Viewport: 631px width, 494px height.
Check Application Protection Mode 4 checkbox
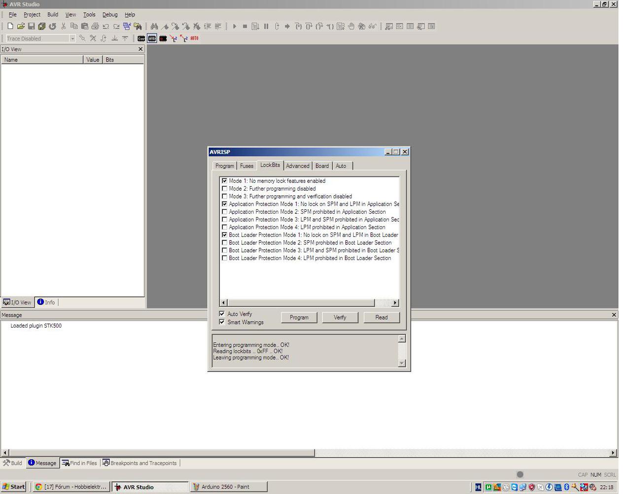(x=225, y=227)
